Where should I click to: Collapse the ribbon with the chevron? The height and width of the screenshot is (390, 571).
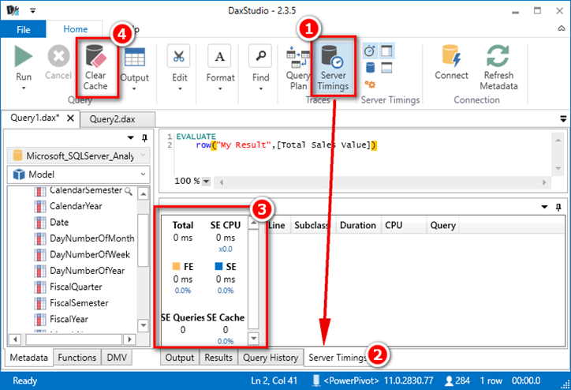(x=562, y=28)
